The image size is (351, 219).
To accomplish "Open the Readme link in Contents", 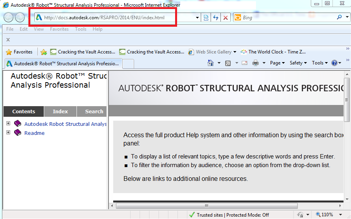I will tap(34, 133).
